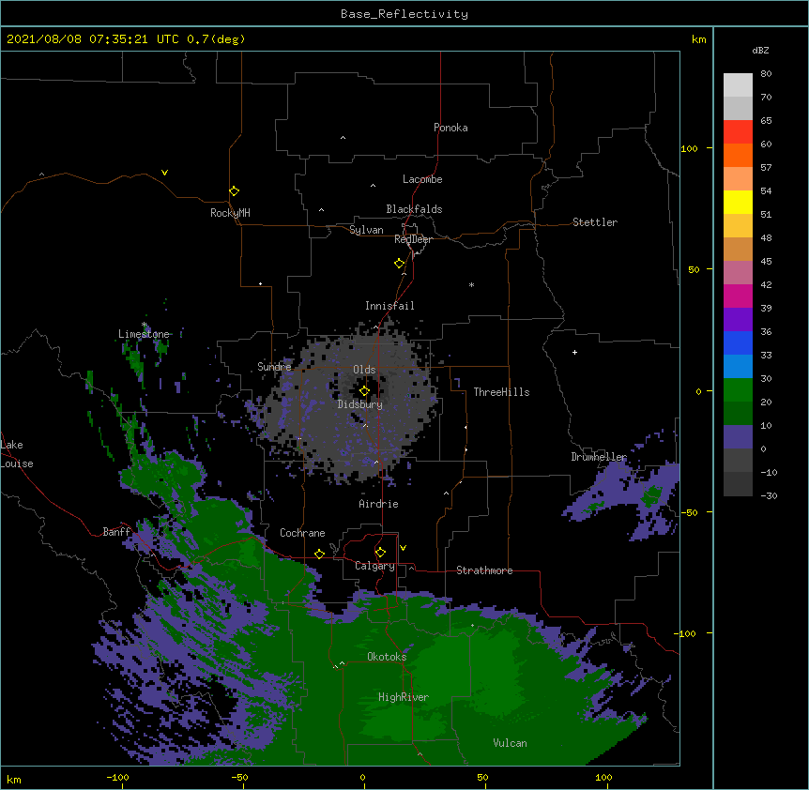The height and width of the screenshot is (790, 809).
Task: Click the Cochrane town label
Action: (x=302, y=533)
